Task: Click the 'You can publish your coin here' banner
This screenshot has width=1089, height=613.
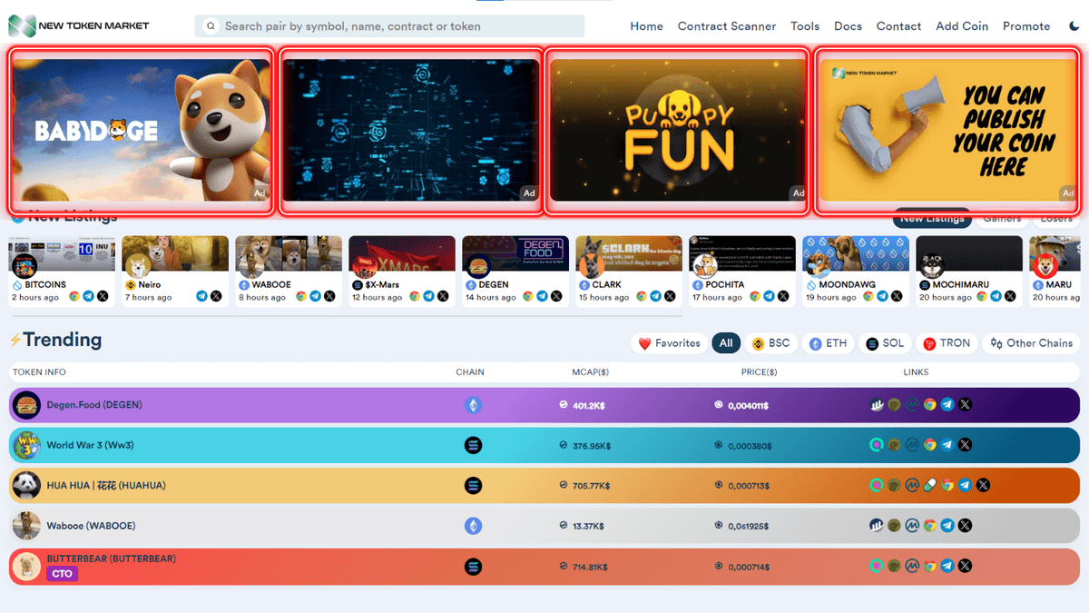Action: pyautogui.click(x=947, y=131)
